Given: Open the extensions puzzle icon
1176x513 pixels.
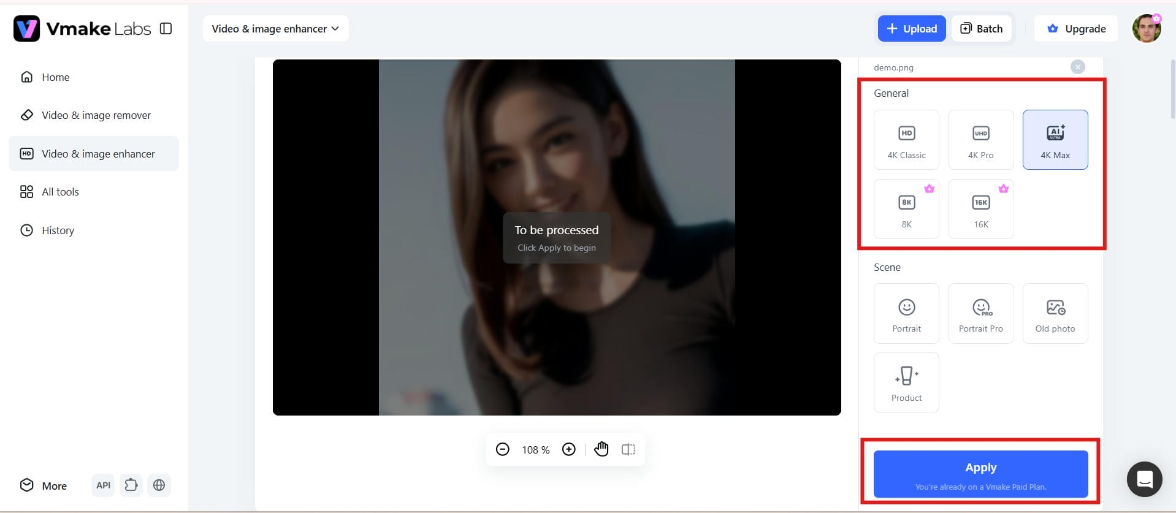Looking at the screenshot, I should 131,485.
